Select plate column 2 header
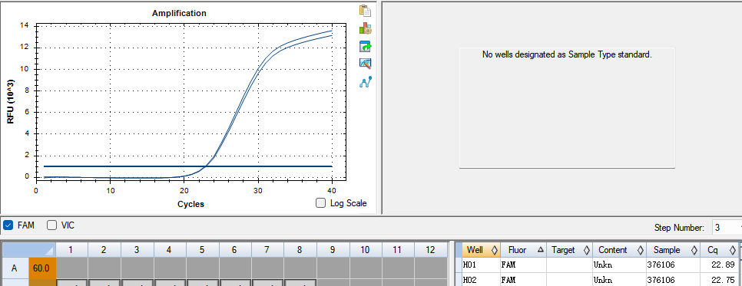The image size is (742, 286). [x=104, y=250]
